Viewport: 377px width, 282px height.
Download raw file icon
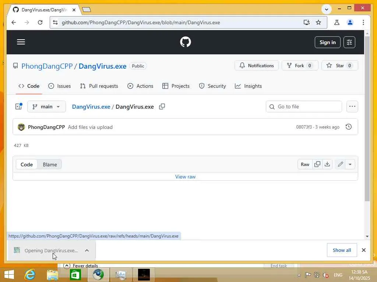coord(327,164)
